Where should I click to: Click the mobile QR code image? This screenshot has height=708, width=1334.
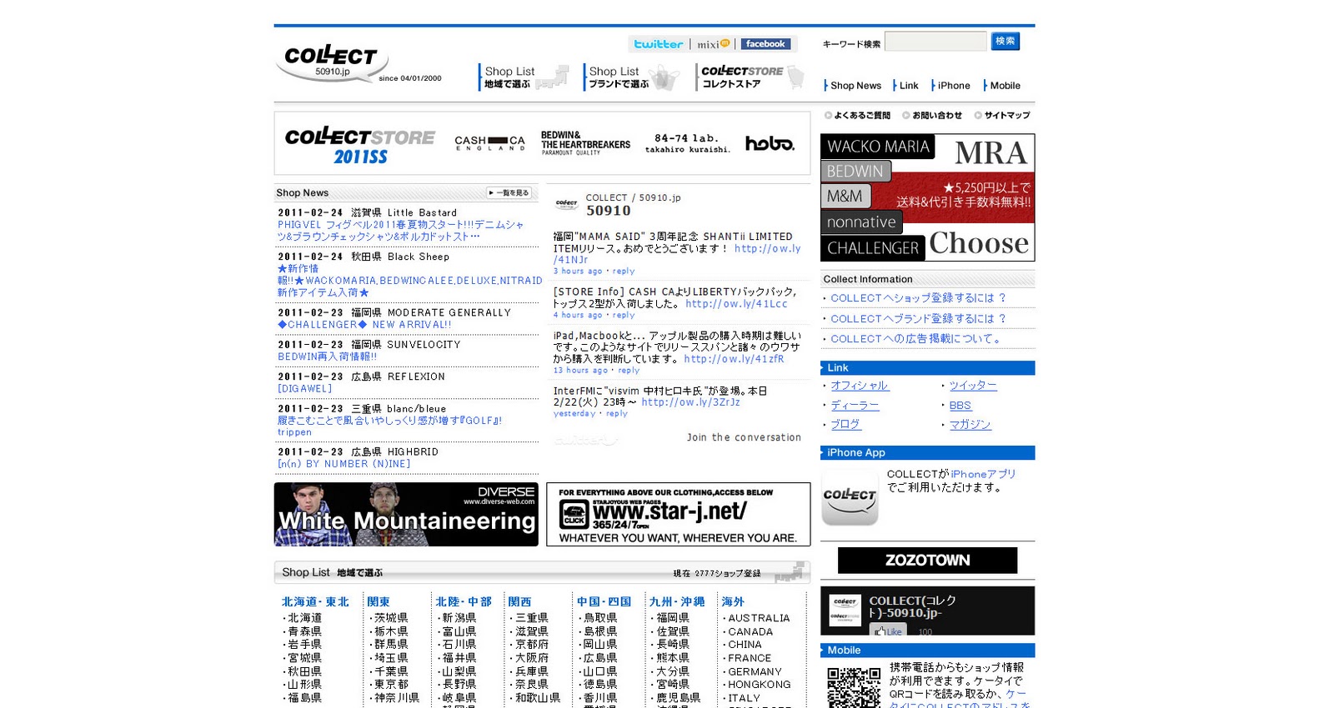pyautogui.click(x=854, y=686)
